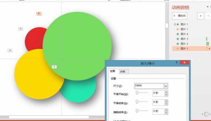Open dropdown arrow of highlighted 图片 1 animation
Image resolution: width=211 pixels, height=121 pixels.
tap(209, 49)
